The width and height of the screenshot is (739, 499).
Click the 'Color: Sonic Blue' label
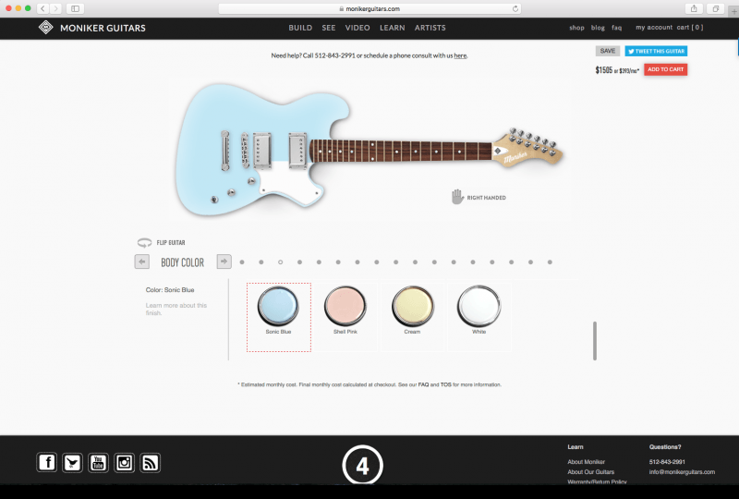[170, 289]
